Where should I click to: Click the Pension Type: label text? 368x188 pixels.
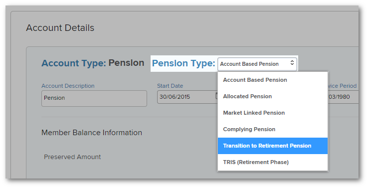point(184,63)
